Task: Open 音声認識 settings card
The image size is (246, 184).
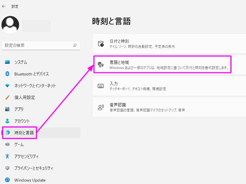Action: pyautogui.click(x=169, y=107)
